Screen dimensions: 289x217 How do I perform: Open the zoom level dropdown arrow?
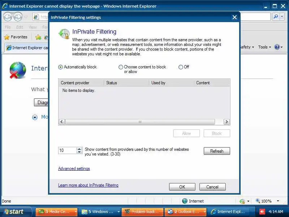pyautogui.click(x=278, y=201)
